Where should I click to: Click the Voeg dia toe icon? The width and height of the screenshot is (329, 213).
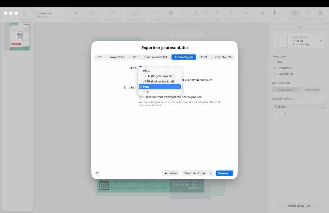pyautogui.click(x=93, y=13)
